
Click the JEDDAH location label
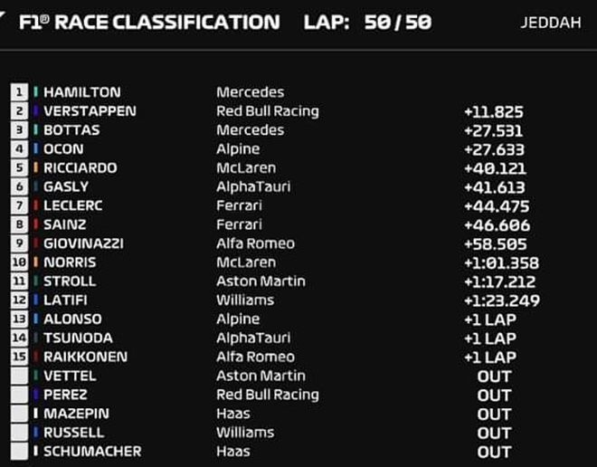pyautogui.click(x=551, y=23)
